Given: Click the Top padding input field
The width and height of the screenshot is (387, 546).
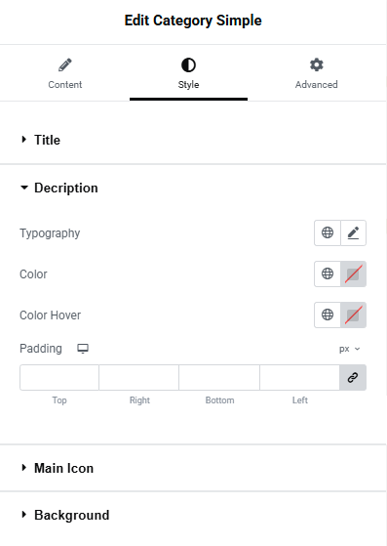Looking at the screenshot, I should (x=59, y=377).
